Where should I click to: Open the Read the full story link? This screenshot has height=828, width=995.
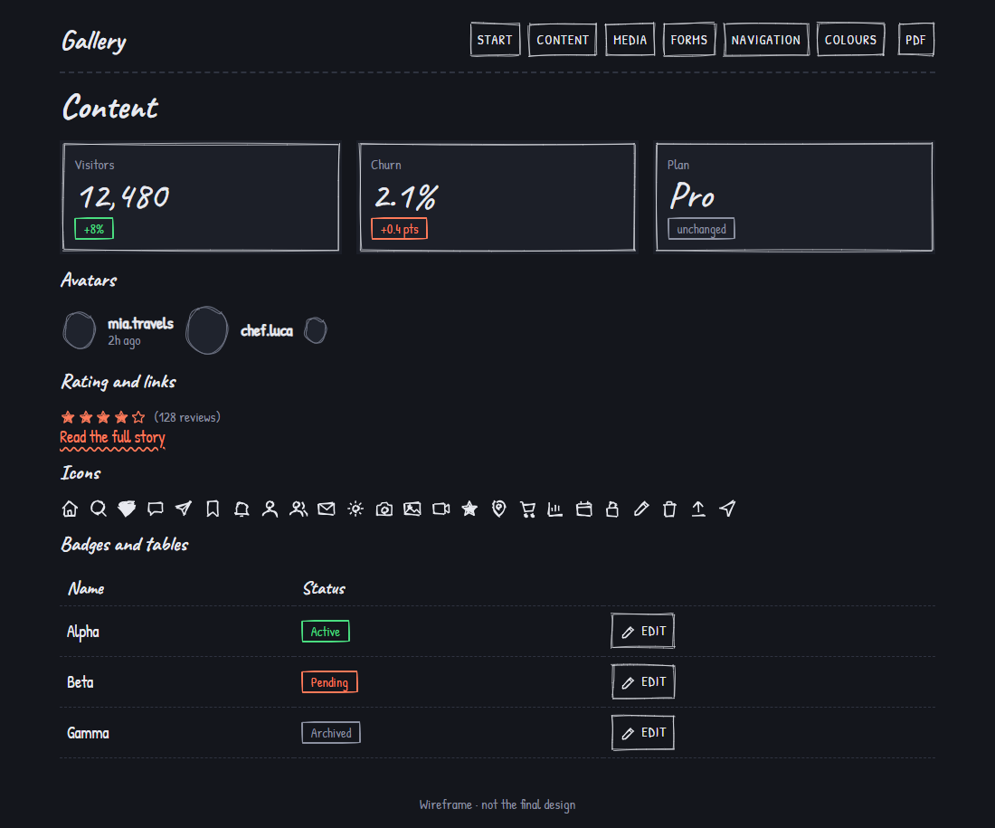coord(112,437)
